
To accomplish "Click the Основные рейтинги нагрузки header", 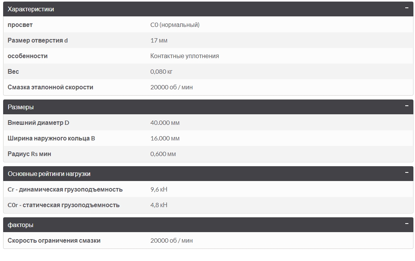I will pos(208,174).
